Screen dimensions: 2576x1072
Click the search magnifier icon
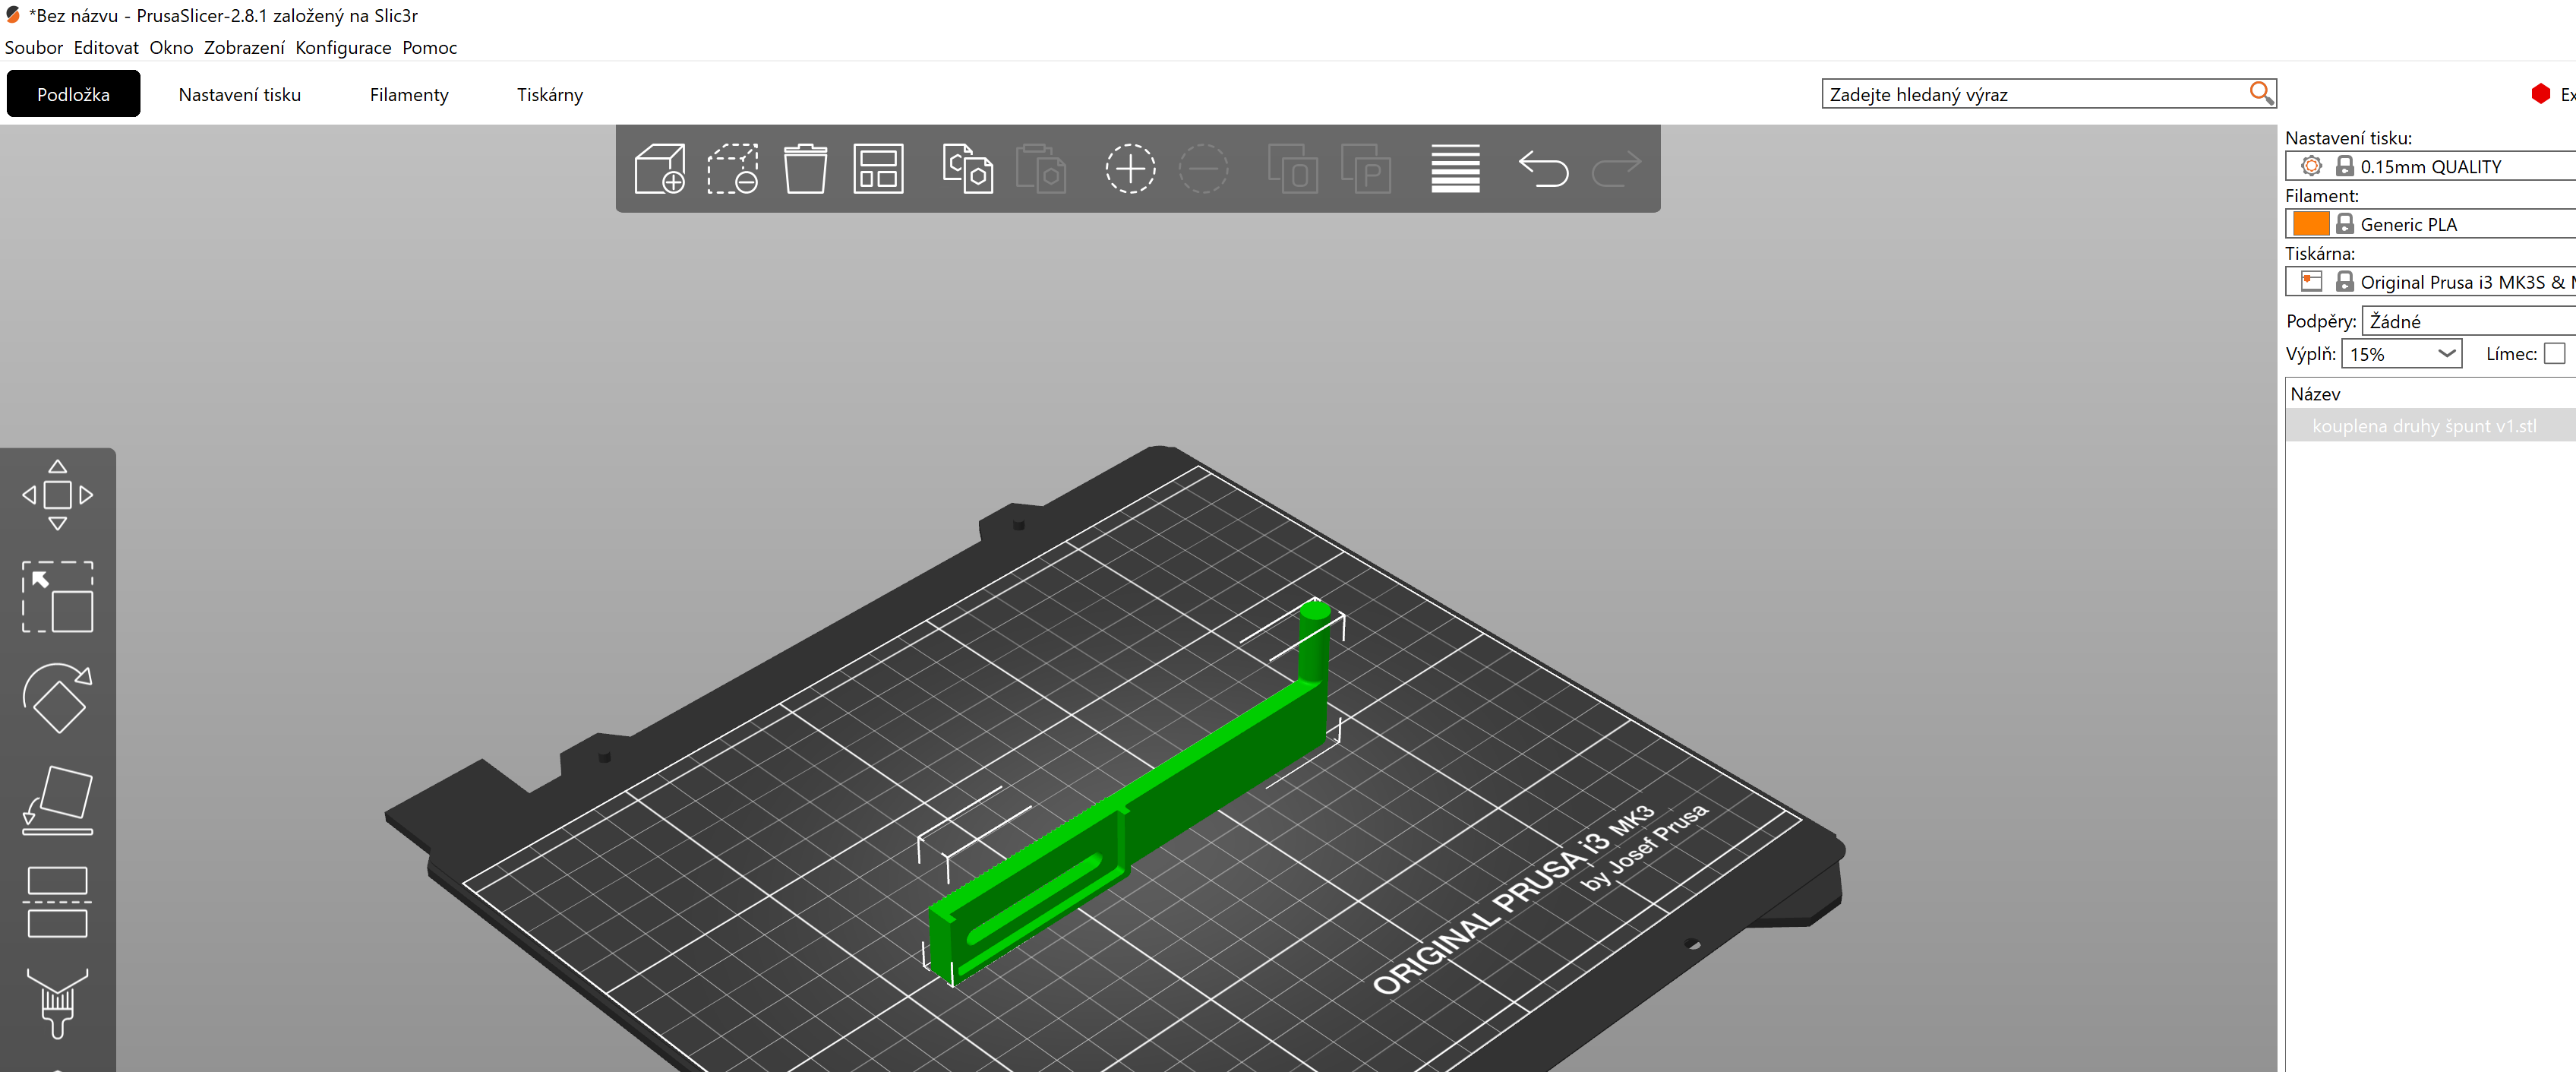point(2260,93)
